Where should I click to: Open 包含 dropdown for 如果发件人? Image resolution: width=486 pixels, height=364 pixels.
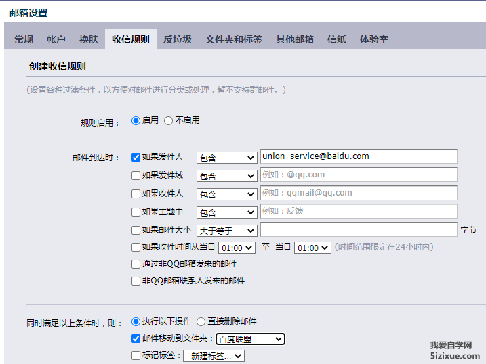(x=227, y=158)
